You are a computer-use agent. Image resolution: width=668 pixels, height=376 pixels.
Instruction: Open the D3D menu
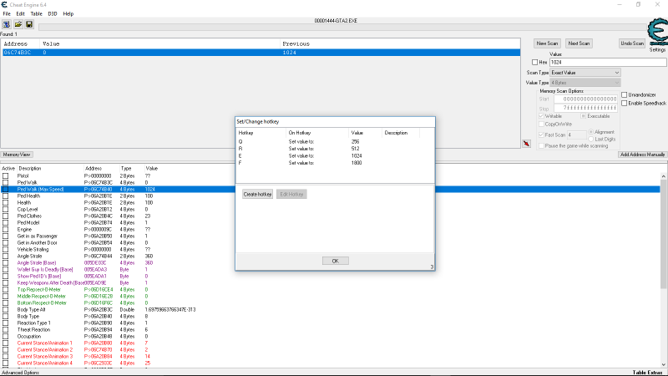53,13
